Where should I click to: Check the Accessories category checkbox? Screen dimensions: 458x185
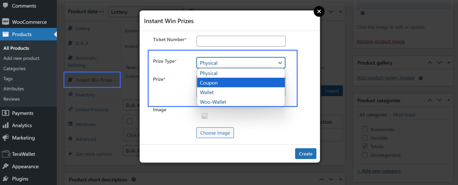364,129
